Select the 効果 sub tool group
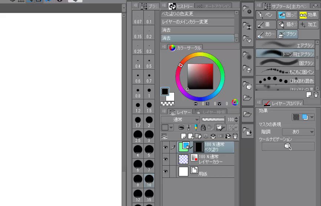 (308, 15)
